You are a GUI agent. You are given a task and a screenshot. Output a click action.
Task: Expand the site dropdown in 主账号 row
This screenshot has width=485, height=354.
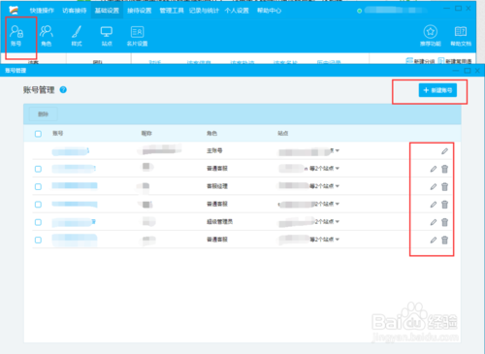(338, 150)
